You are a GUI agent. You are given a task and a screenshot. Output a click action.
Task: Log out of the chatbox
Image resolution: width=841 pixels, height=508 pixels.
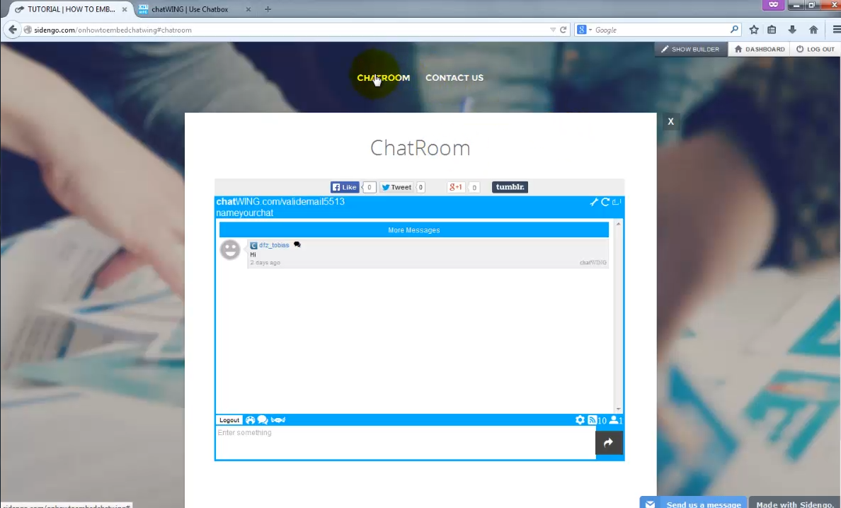[229, 420]
